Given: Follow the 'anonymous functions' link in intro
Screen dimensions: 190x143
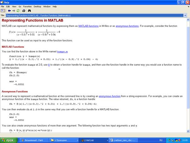Looking at the screenshot, I should point(127,26).
